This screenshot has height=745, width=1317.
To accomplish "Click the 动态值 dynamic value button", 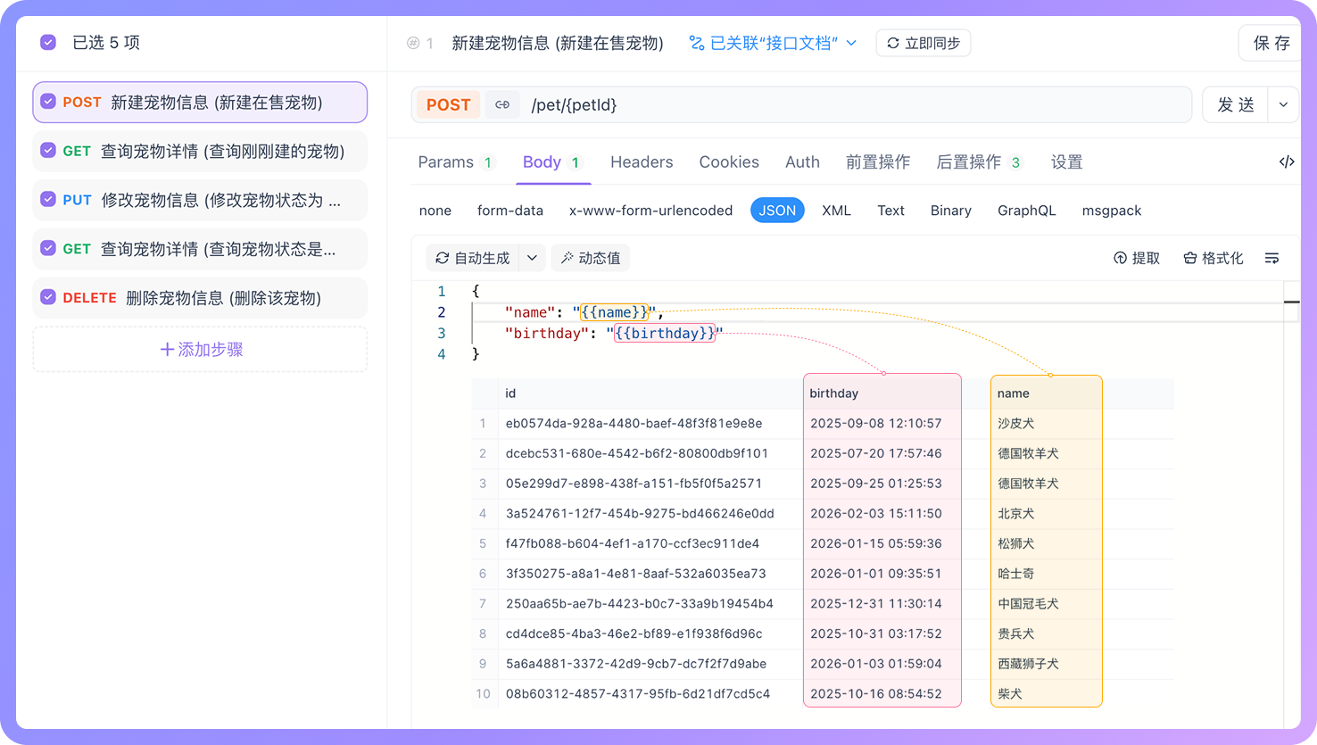I will coord(590,258).
